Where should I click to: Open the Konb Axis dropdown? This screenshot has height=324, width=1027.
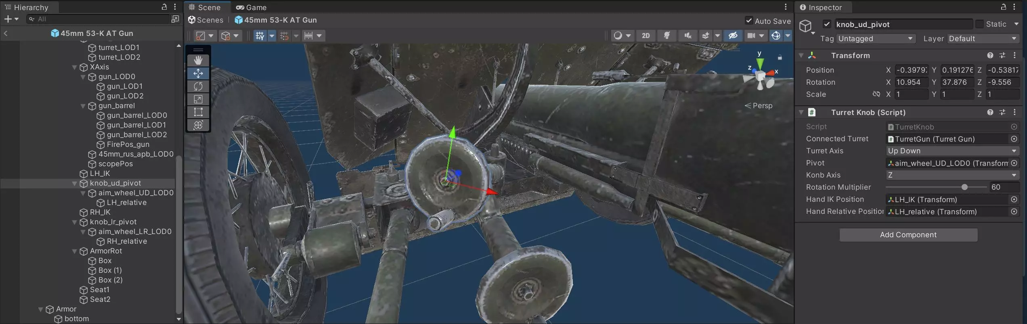952,175
